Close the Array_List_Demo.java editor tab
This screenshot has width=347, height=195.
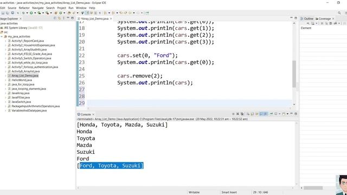pyautogui.click(x=111, y=18)
